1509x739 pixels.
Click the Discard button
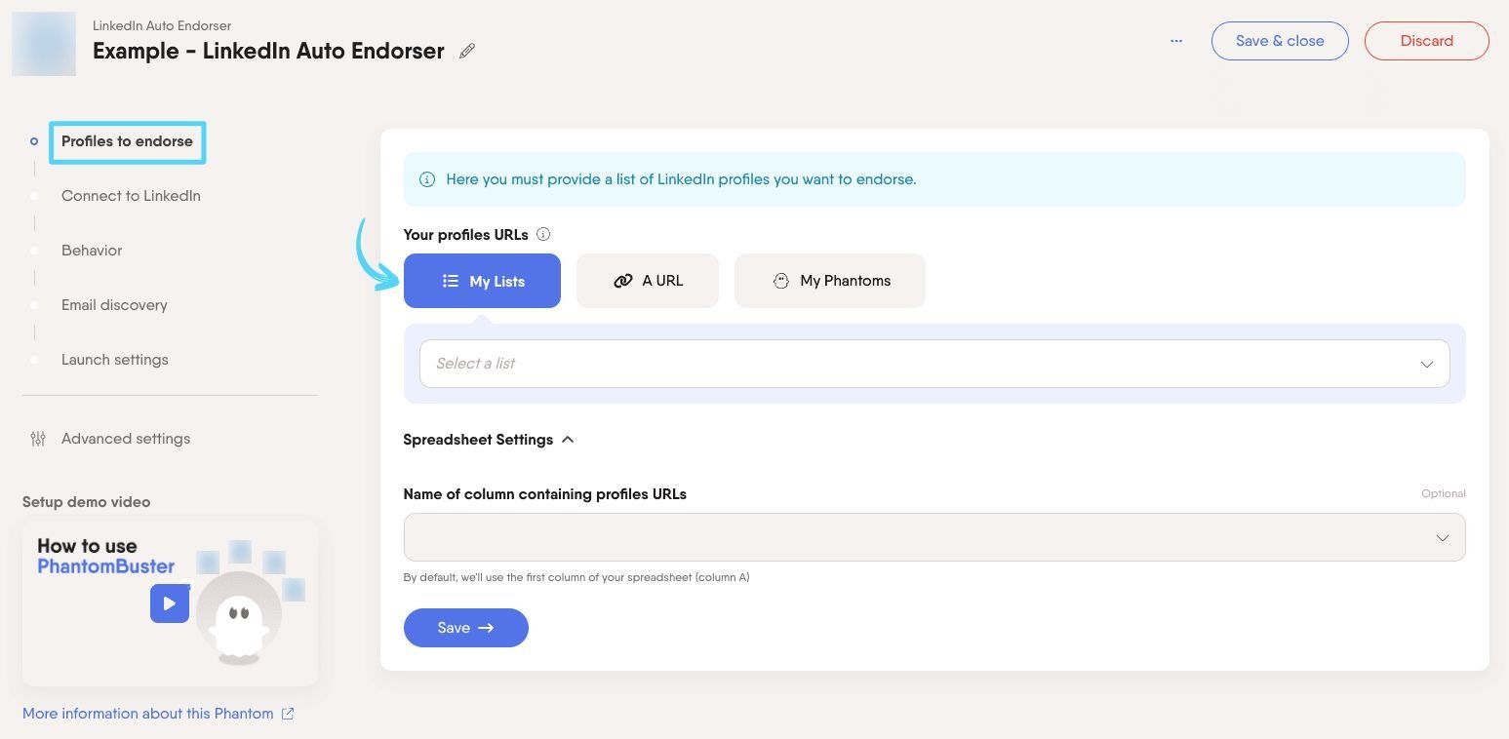(1427, 41)
